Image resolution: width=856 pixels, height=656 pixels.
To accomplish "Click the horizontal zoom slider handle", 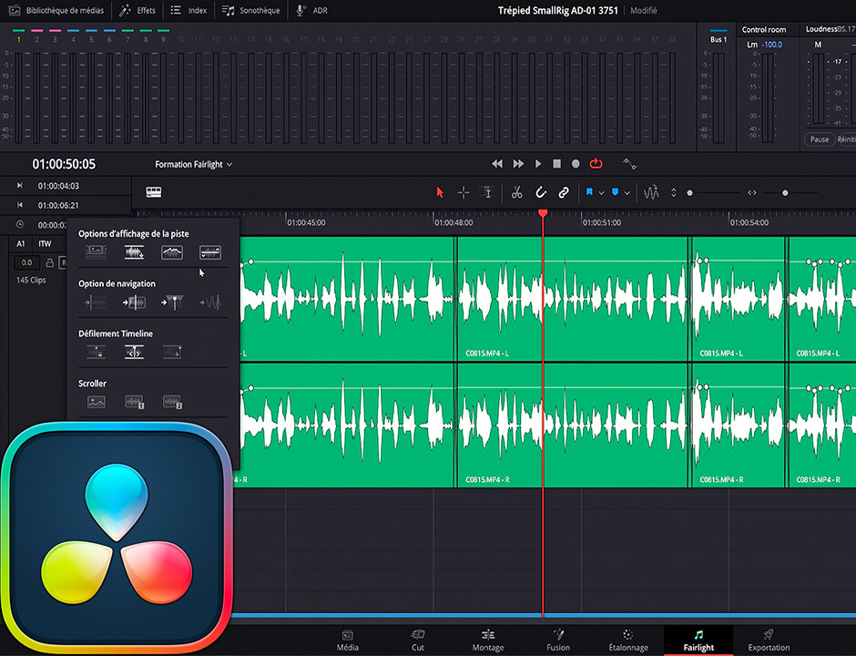I will click(x=785, y=193).
